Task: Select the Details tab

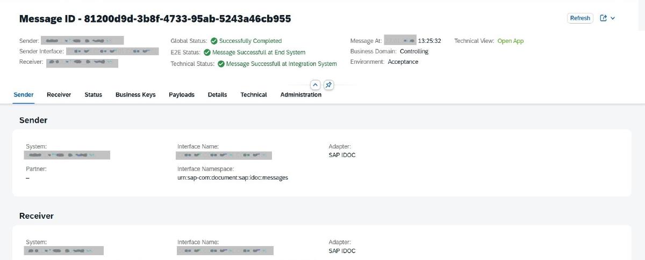Action: coord(217,95)
